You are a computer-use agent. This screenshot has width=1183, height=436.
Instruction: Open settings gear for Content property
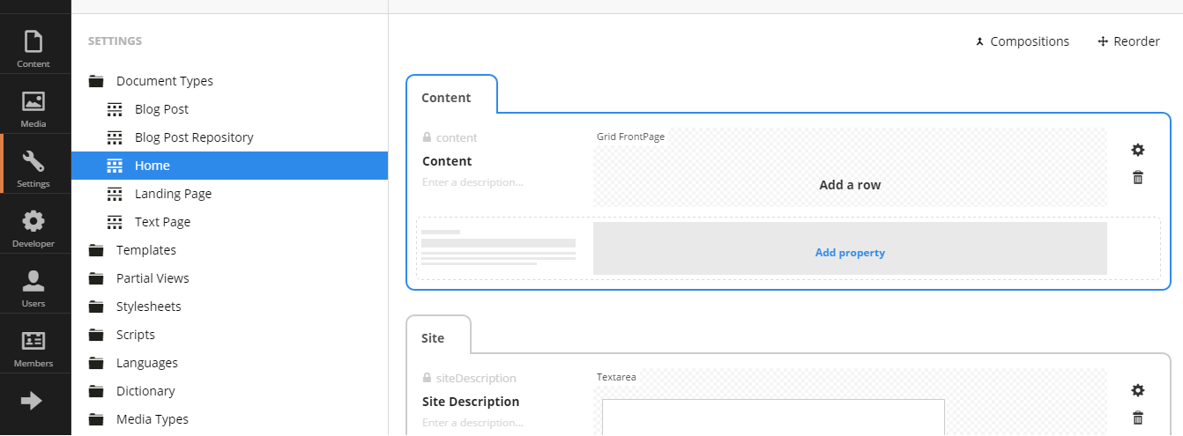pos(1138,150)
